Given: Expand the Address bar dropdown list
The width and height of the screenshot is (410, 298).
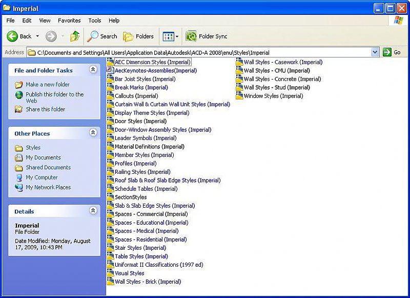Looking at the screenshot, I should click(375, 52).
